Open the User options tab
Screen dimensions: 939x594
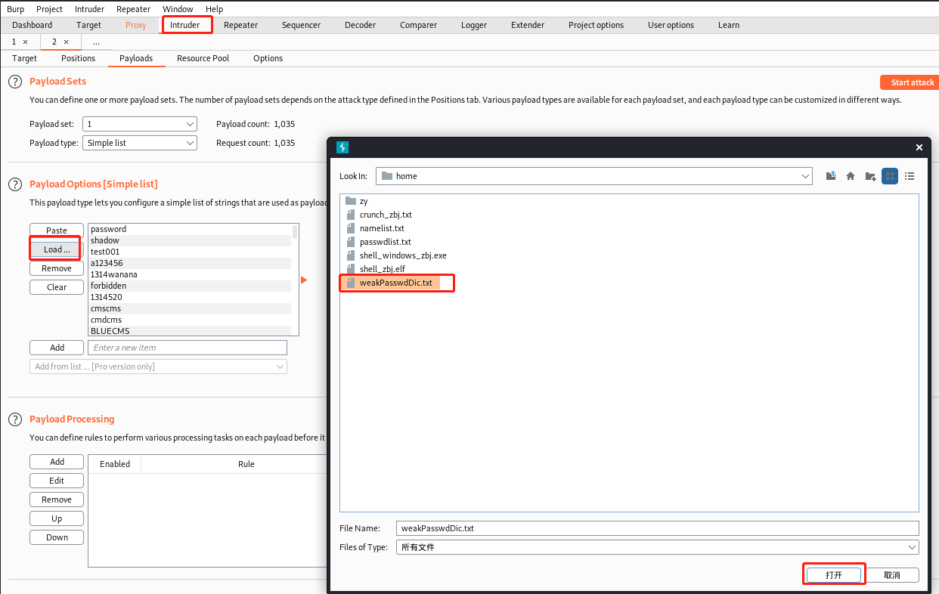(671, 25)
